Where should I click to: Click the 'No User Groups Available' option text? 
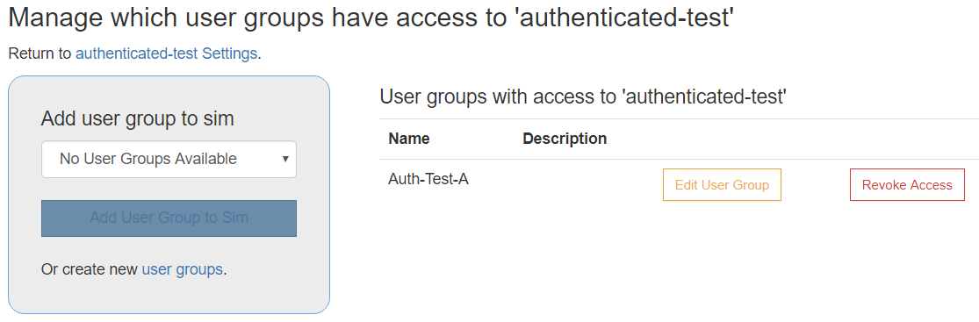pyautogui.click(x=148, y=159)
